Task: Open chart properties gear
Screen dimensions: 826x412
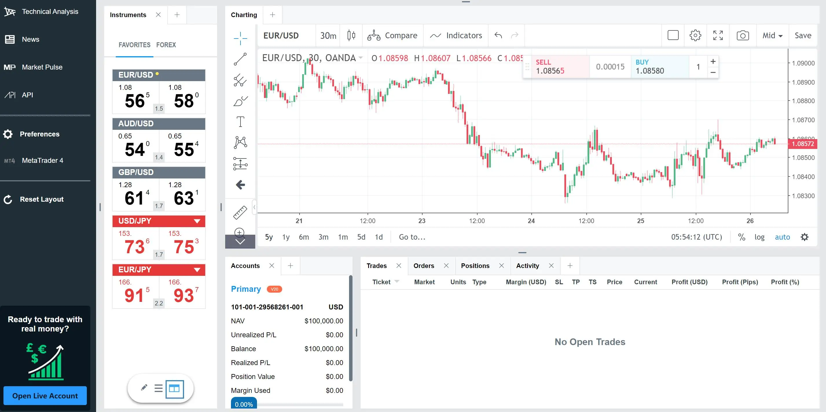Action: click(695, 35)
